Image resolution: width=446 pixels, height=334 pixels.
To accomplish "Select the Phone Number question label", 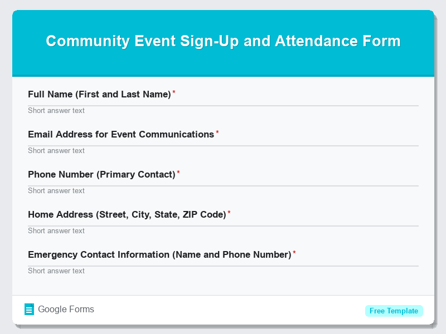I will click(102, 174).
